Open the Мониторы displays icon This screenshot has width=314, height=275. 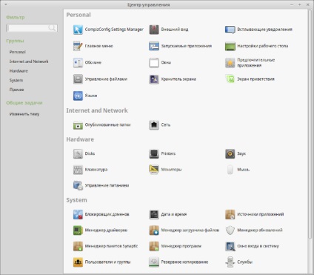(x=154, y=170)
